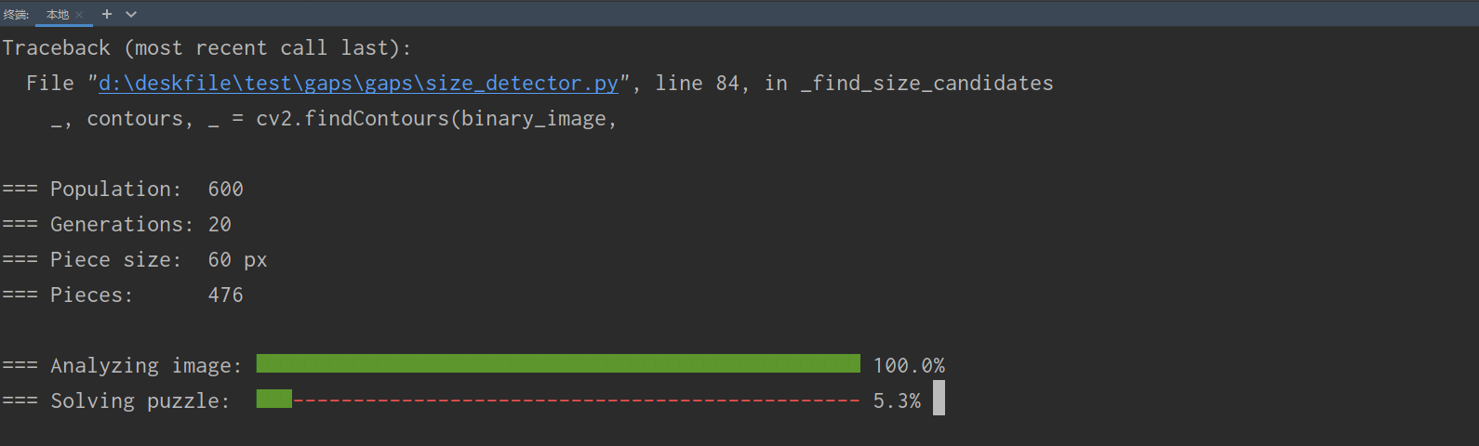Add a new terminal session with plus icon
The height and width of the screenshot is (446, 1479).
tap(107, 14)
